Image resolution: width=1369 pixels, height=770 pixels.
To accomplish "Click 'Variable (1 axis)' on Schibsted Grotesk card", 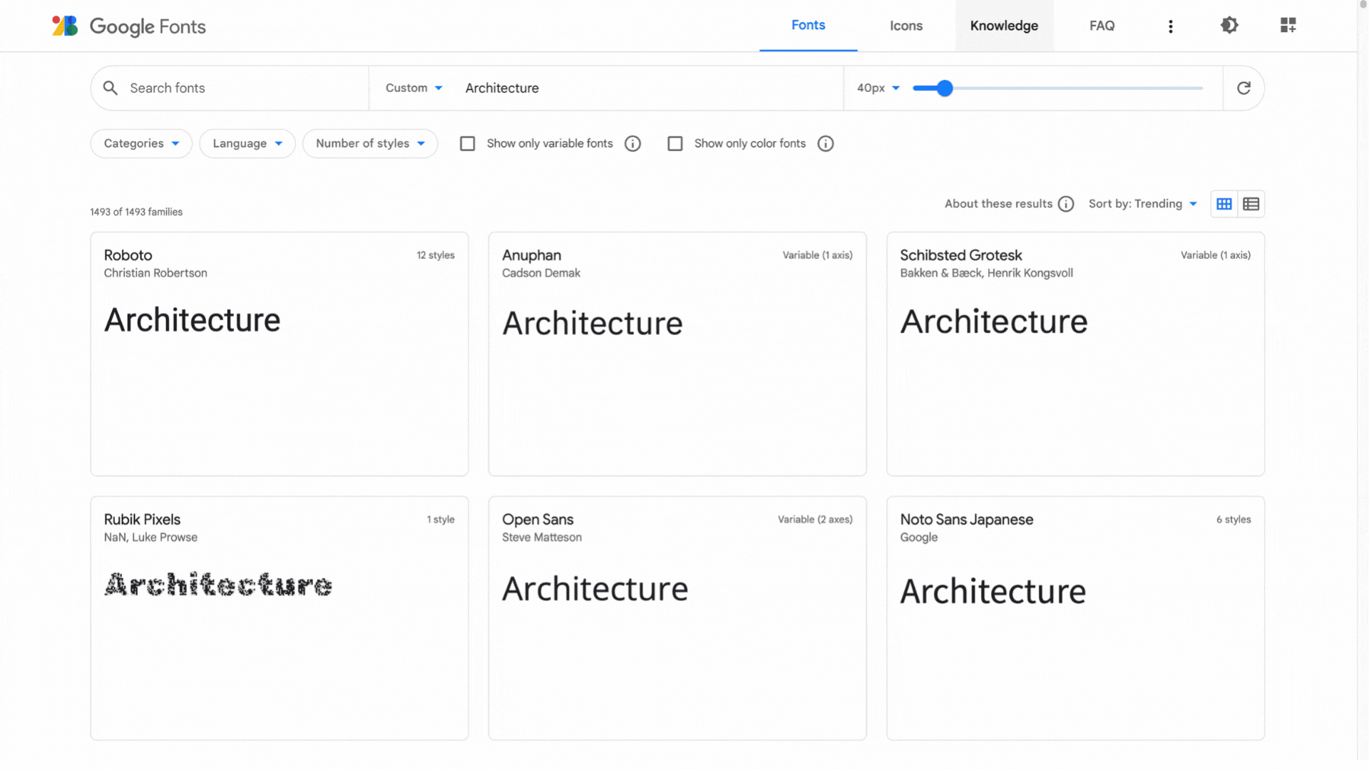I will coord(1215,255).
